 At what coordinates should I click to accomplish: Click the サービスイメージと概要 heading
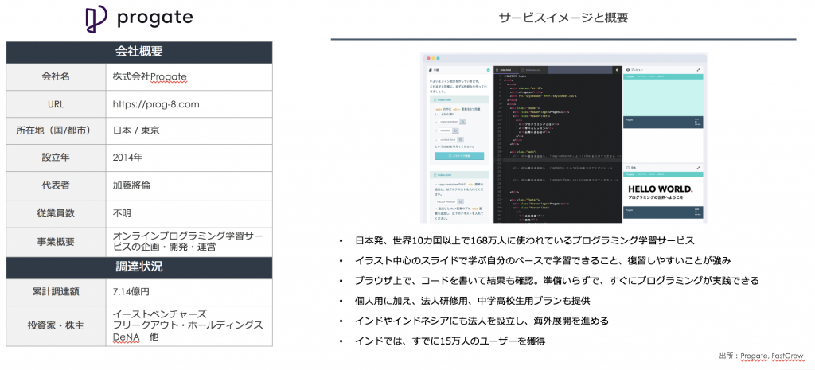click(563, 18)
